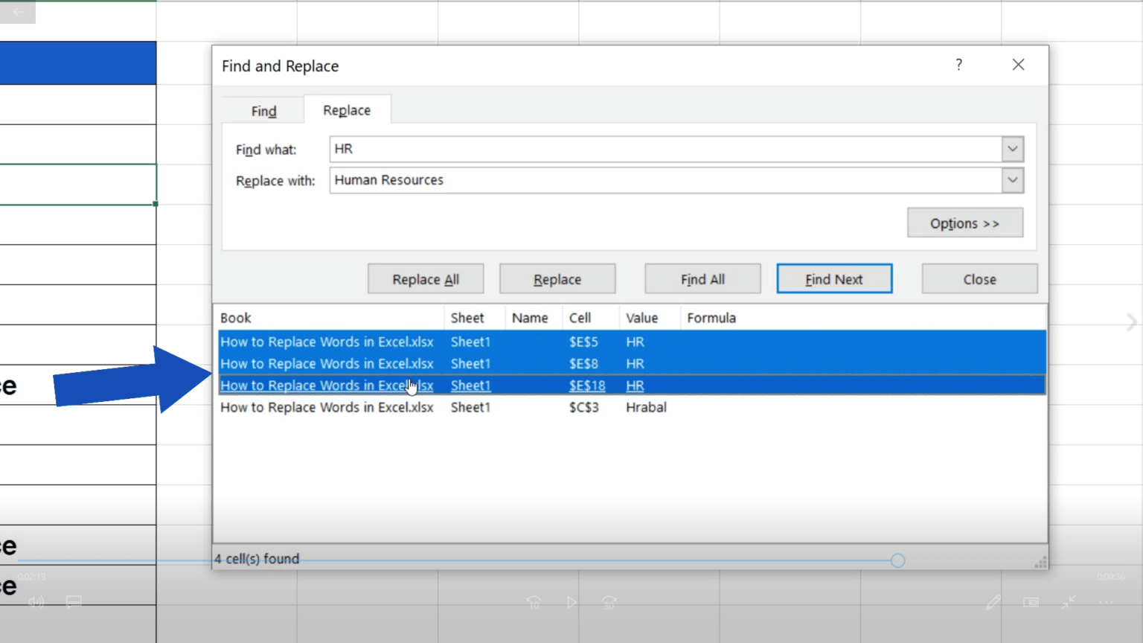
Task: Rewind the video 10 seconds
Action: click(534, 602)
